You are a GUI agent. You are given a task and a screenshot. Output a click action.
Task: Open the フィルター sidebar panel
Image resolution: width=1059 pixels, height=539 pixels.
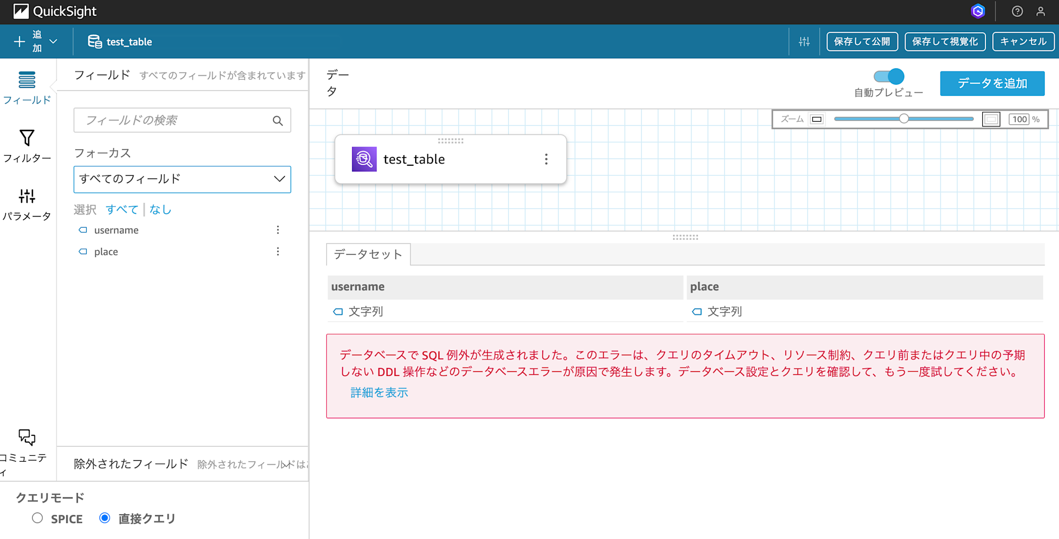pos(27,146)
